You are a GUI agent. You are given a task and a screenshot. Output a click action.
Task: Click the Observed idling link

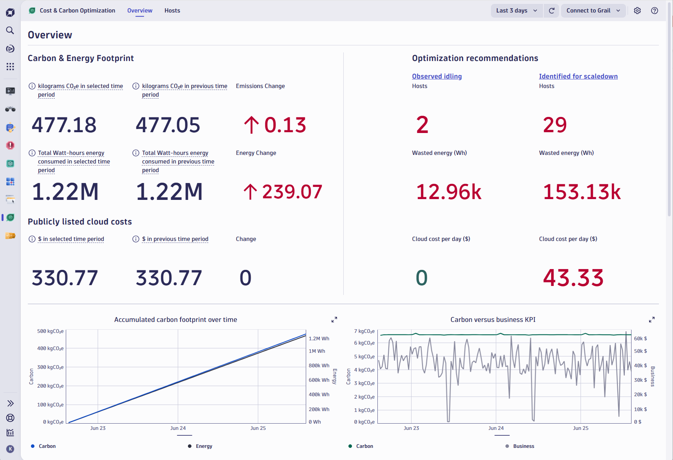tap(437, 76)
